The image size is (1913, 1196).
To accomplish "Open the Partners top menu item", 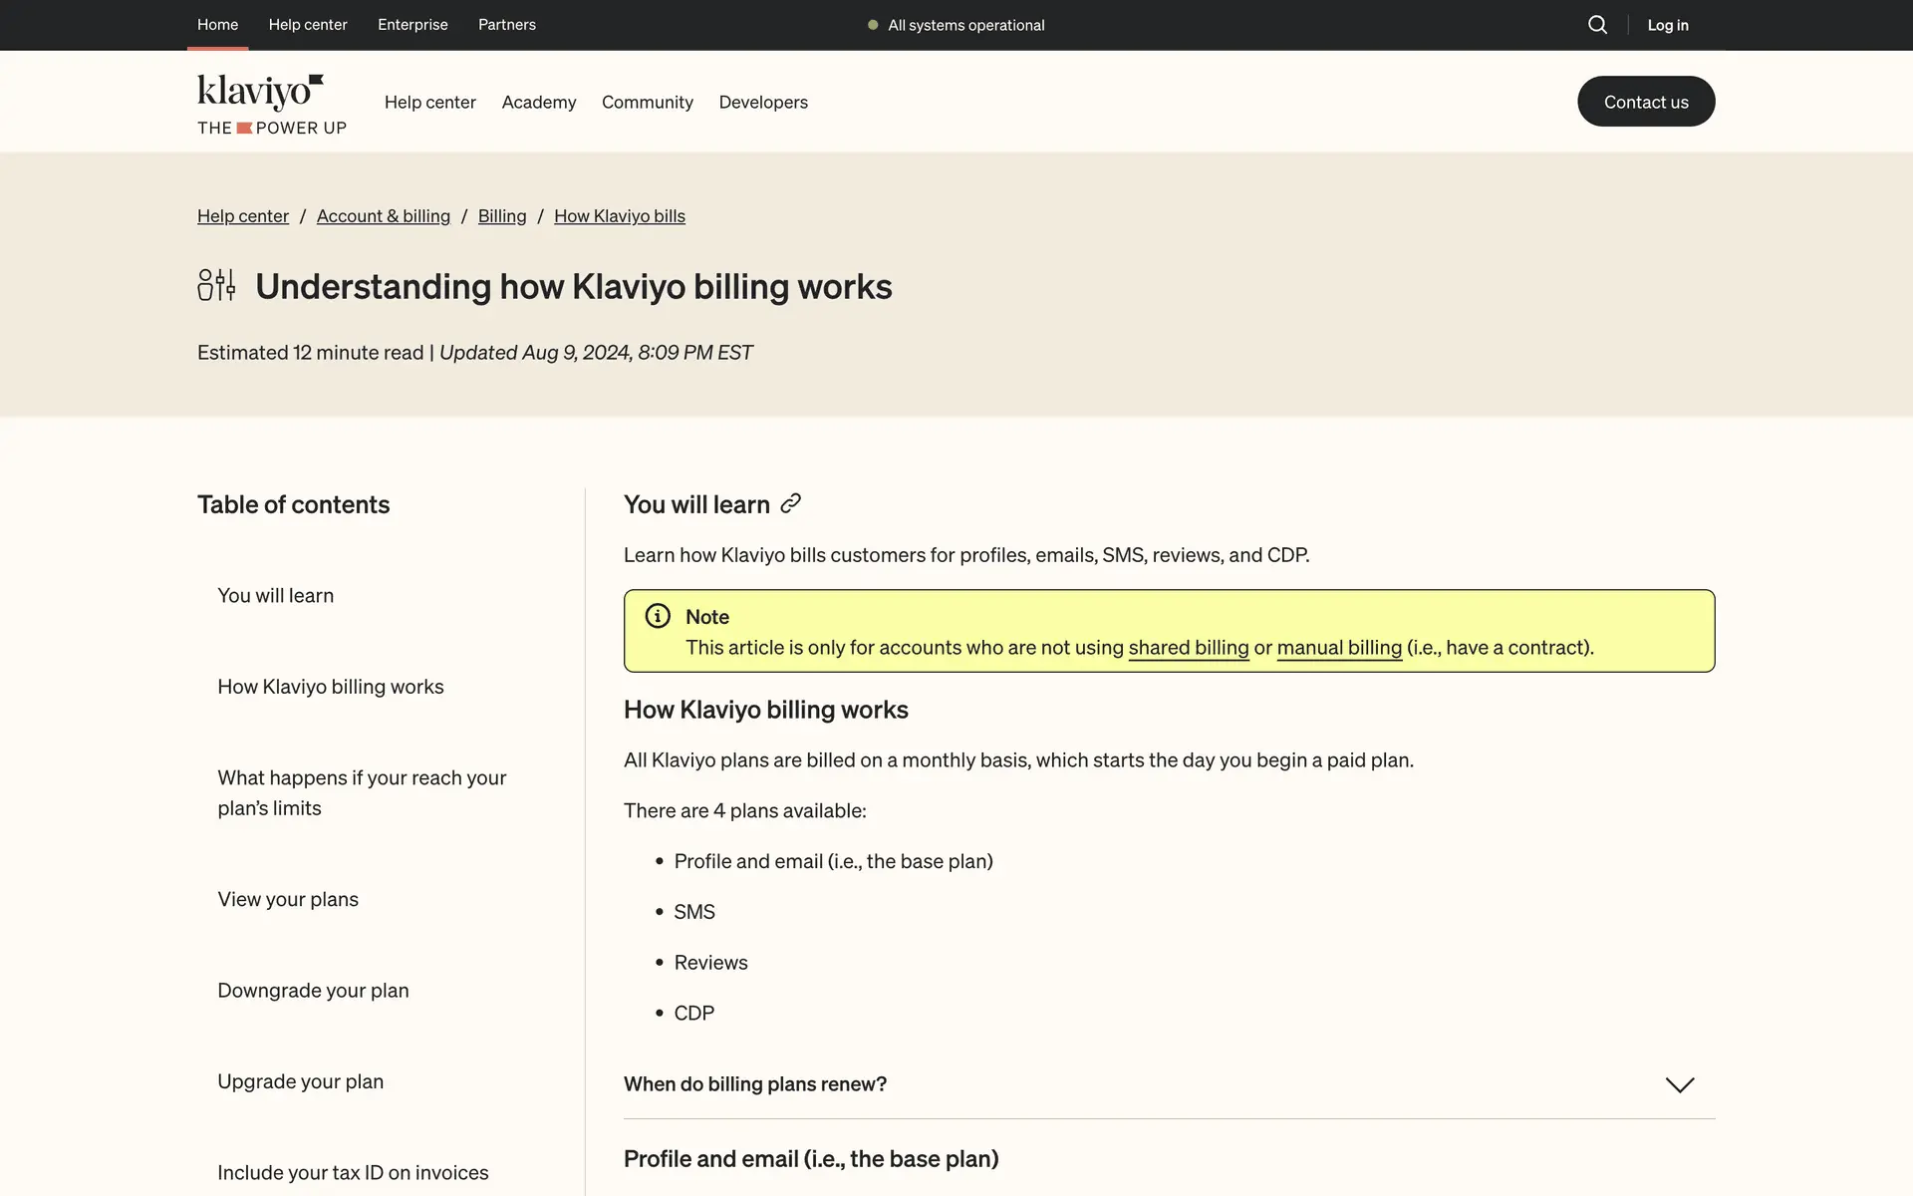I will [506, 24].
